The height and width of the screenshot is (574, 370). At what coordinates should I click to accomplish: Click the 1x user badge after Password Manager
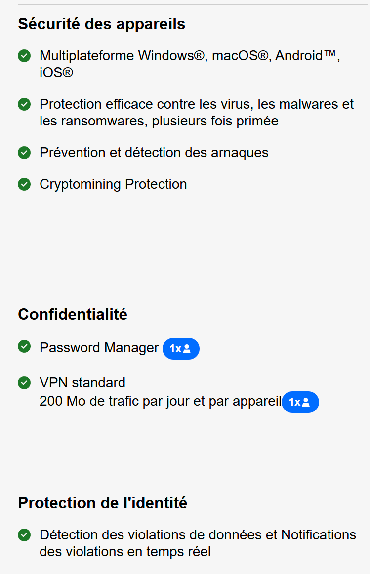[181, 349]
